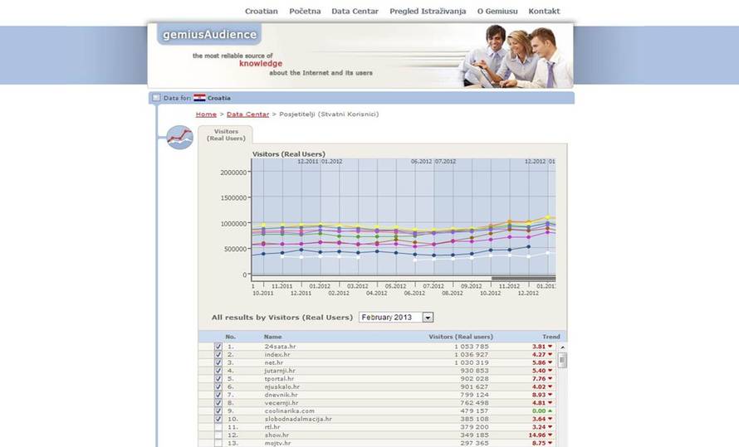Click the green up trend arrow for coolinarika.com
Viewport: 739px width, 447px height.
point(550,411)
